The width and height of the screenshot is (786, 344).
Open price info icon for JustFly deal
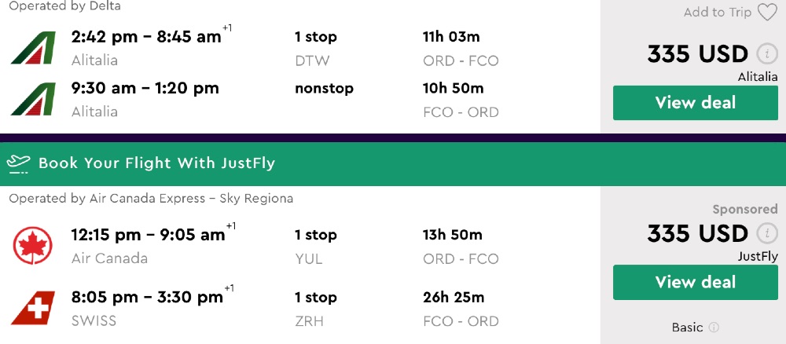(x=766, y=234)
